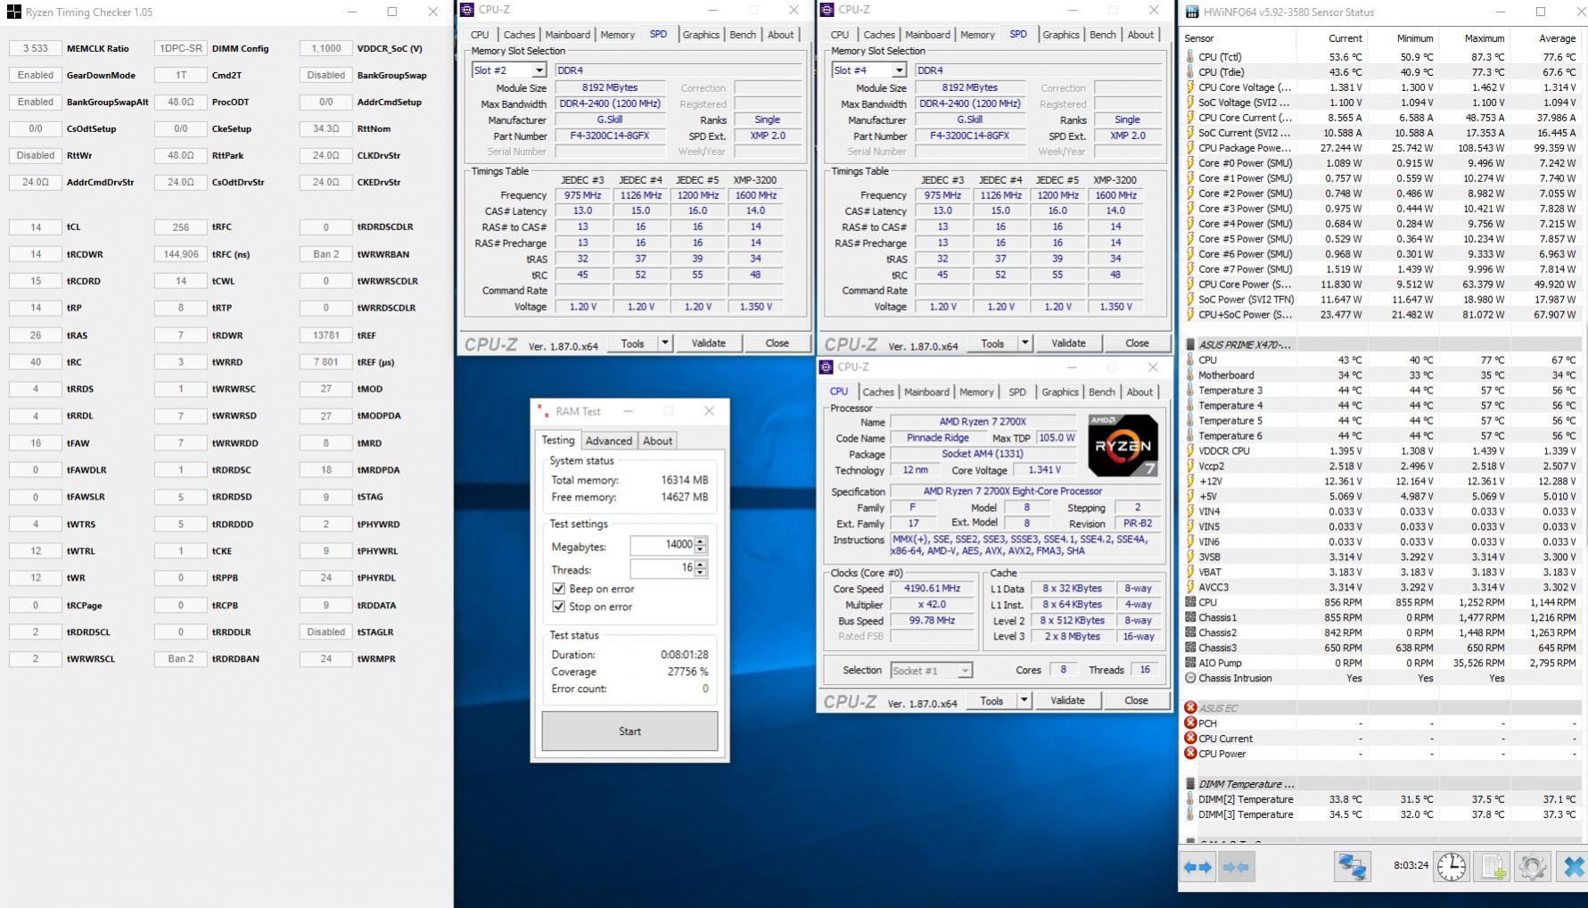Open HWiNFO sensor settings gear icon

(x=1532, y=866)
